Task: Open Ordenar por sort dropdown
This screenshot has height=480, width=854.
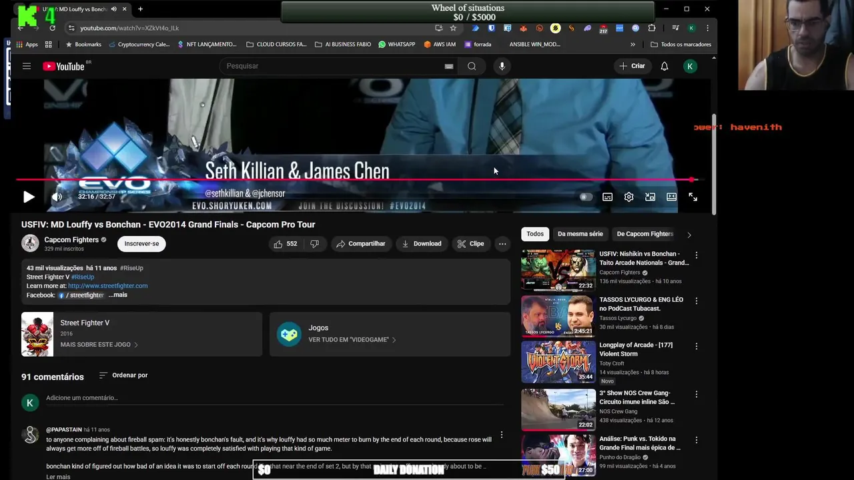Action: [x=123, y=375]
